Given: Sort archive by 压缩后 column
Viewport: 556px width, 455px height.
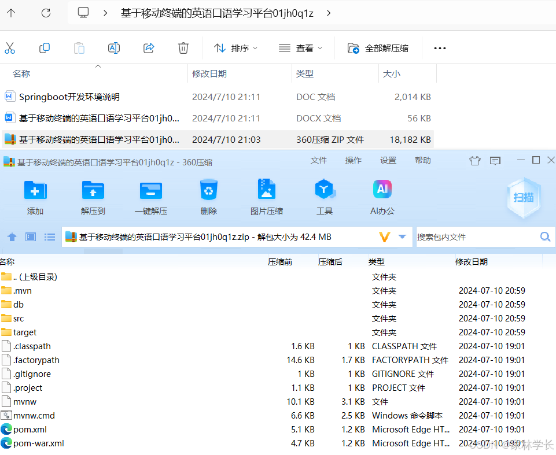Looking at the screenshot, I should 330,262.
